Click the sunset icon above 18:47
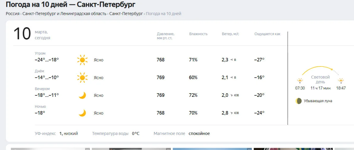 (x=341, y=81)
